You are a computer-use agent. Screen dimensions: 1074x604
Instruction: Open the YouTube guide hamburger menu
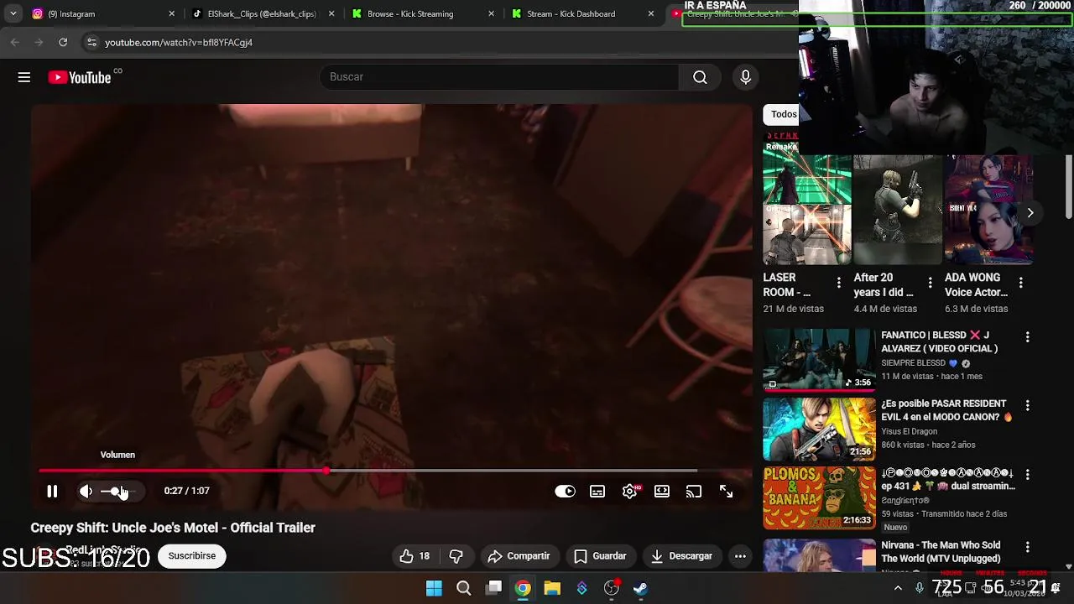coord(24,77)
